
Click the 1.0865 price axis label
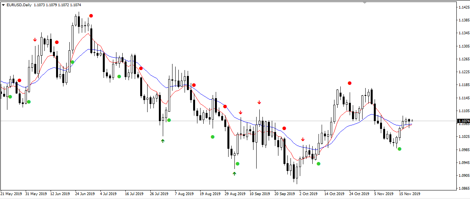[463, 188]
